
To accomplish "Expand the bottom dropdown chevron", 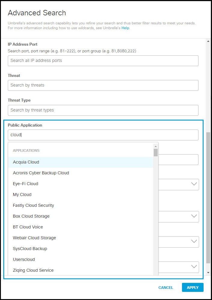I will (194, 267).
